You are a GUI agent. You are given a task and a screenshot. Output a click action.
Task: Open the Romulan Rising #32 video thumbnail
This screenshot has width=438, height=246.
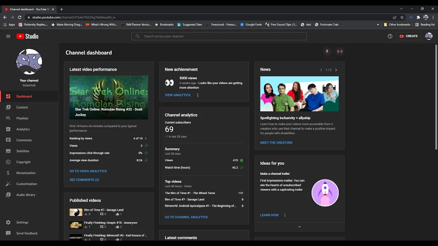[x=109, y=97]
